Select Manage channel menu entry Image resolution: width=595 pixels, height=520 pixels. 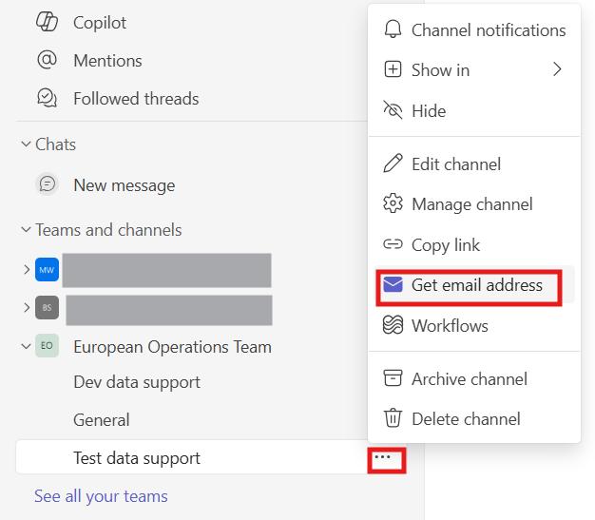474,203
